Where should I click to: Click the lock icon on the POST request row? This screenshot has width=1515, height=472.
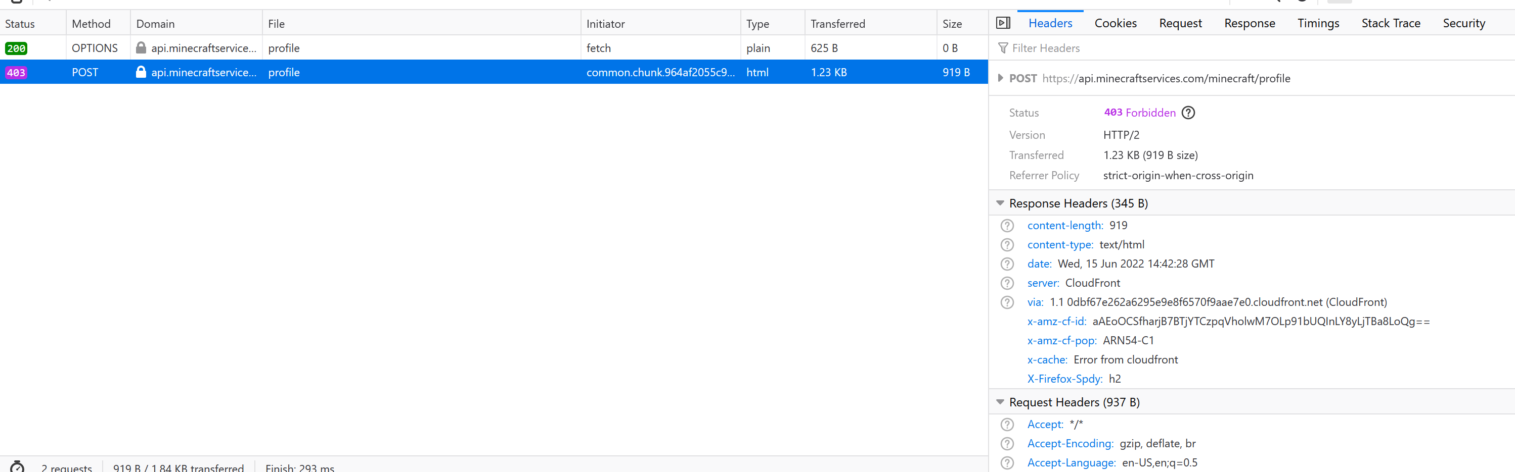click(x=141, y=72)
